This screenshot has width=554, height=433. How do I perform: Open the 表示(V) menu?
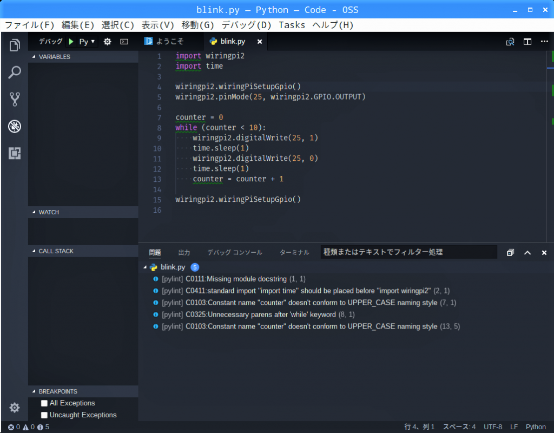pos(157,25)
